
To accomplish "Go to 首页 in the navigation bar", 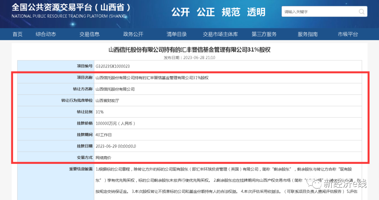I will [18, 34].
